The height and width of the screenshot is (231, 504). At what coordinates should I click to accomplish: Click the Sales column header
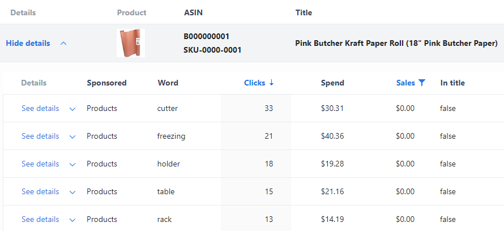(x=405, y=83)
